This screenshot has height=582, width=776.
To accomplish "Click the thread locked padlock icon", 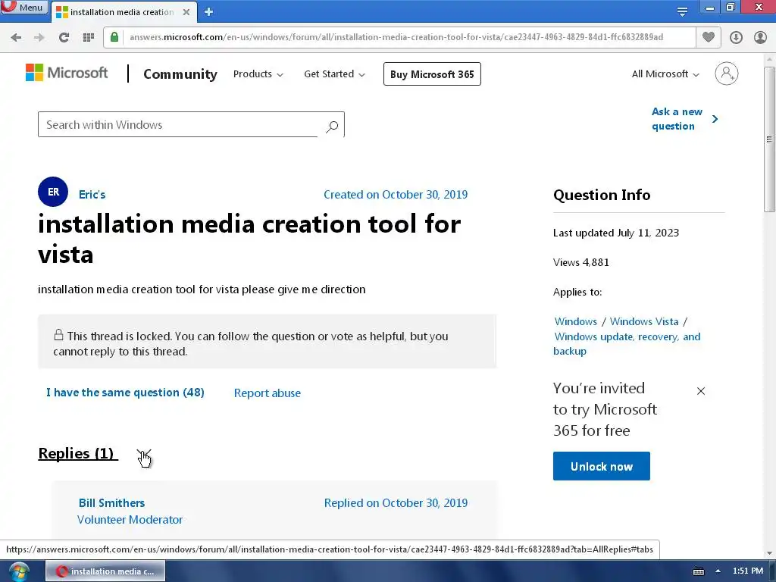I will (x=58, y=335).
